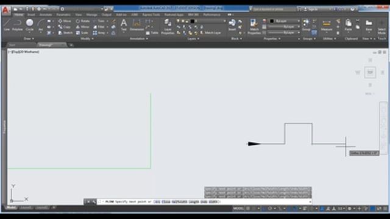Select the Text annotation tool
This screenshot has height=219, width=390.
coord(124,25)
